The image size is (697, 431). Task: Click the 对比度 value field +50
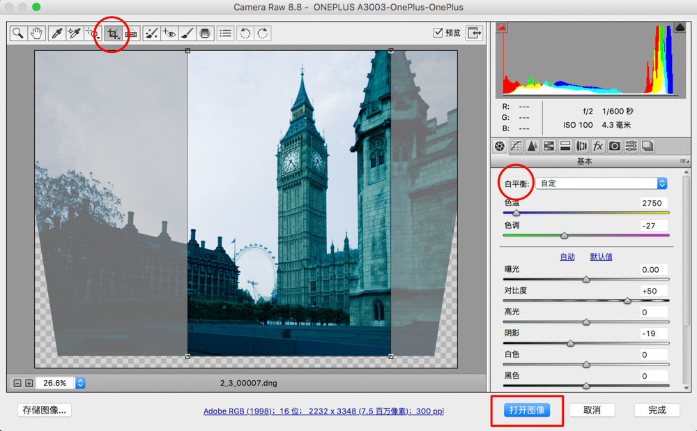click(x=654, y=291)
